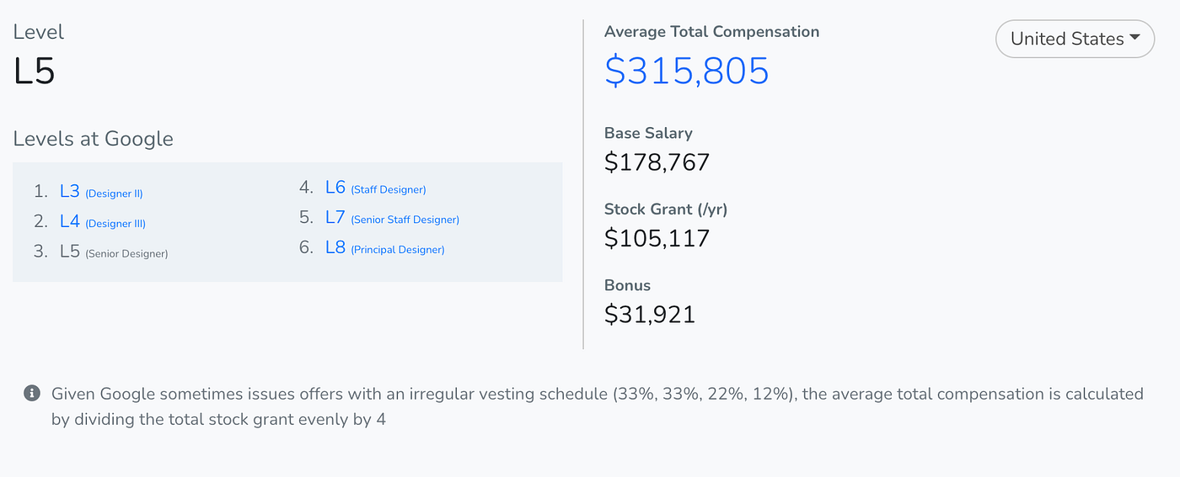
Task: Select the $105,117 stock grant amount
Action: tap(657, 238)
